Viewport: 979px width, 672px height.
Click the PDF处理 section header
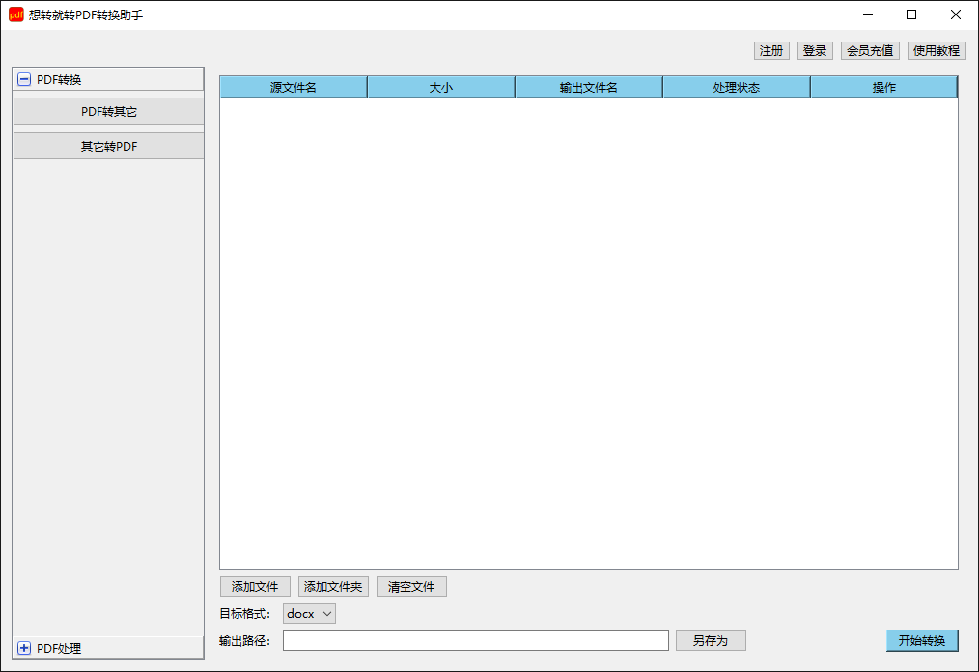pos(108,648)
